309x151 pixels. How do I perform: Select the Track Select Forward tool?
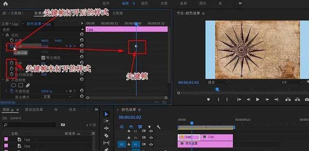(106, 121)
